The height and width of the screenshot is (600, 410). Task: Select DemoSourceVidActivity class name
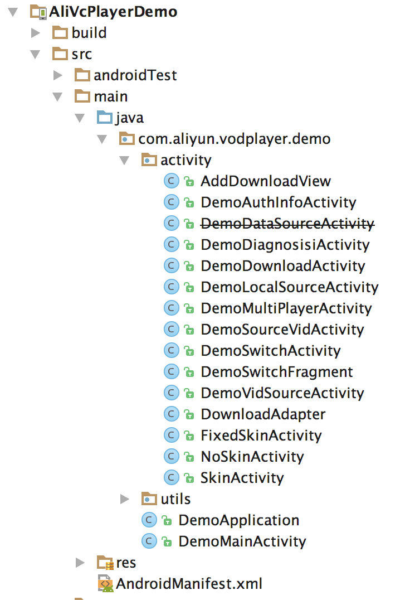[282, 330]
